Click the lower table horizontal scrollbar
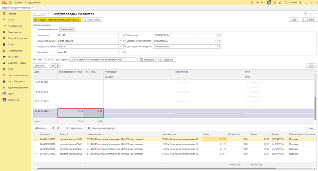This screenshot has width=318, height=171. click(156, 168)
